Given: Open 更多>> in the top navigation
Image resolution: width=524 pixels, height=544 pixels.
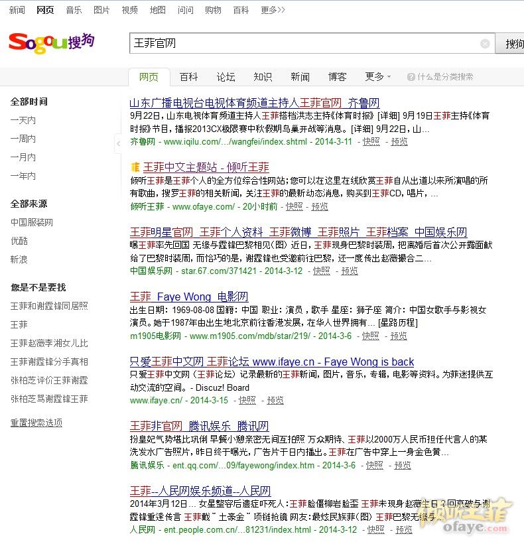Looking at the screenshot, I should 273,10.
